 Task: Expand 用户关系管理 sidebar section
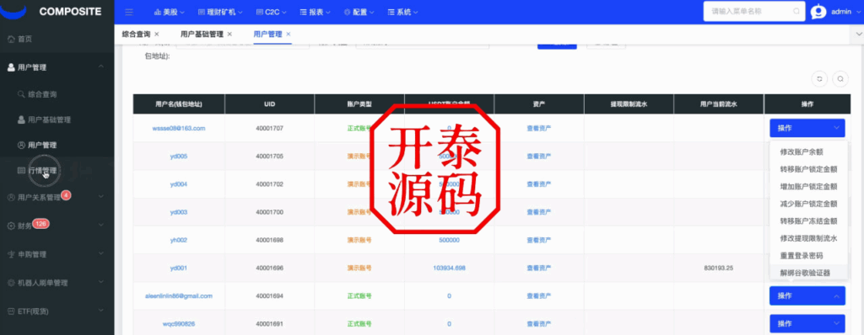(x=101, y=197)
